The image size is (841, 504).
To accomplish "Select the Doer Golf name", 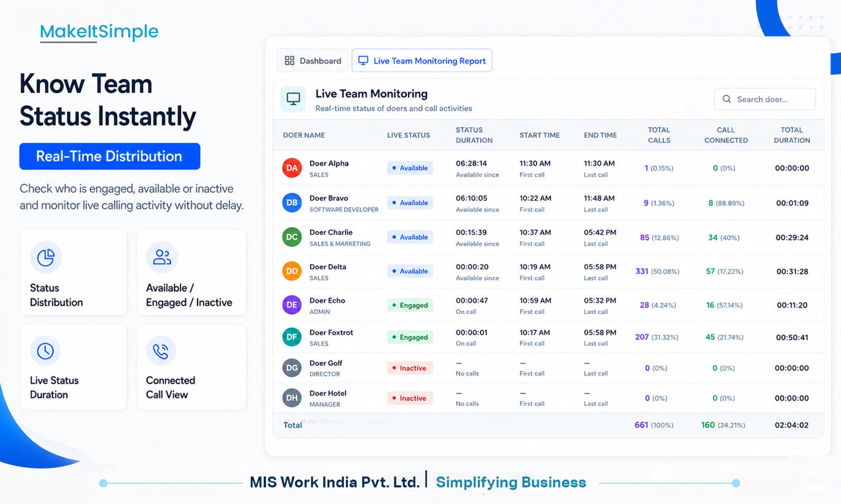I will (x=326, y=363).
